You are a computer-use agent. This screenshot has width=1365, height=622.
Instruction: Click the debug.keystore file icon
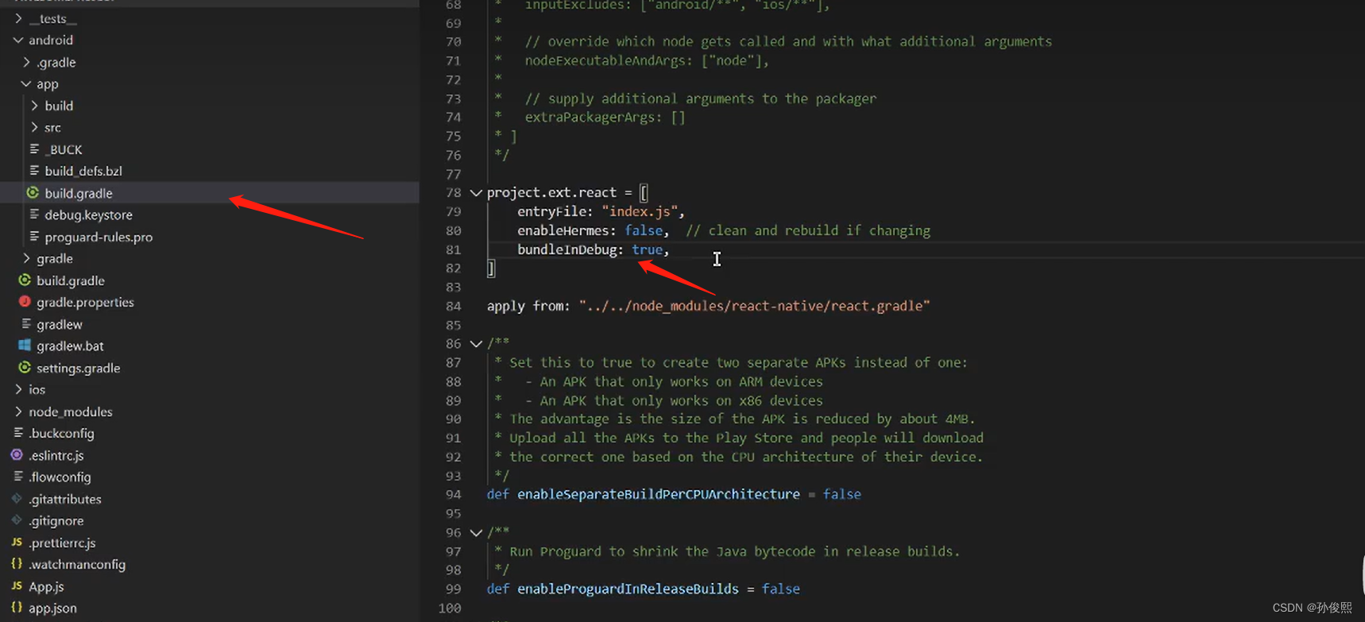[x=34, y=214]
